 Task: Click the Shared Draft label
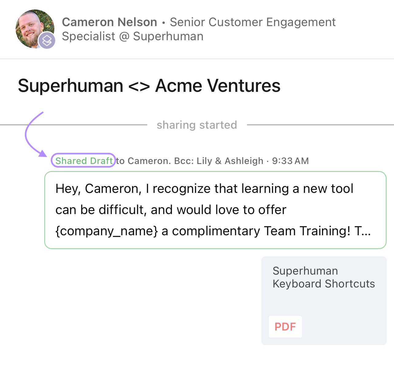pos(83,161)
